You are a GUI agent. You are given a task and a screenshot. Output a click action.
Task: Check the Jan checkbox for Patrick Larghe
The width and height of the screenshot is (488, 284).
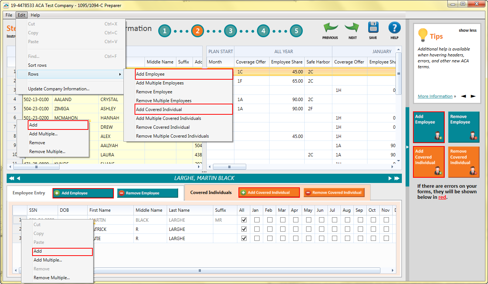pyautogui.click(x=257, y=229)
